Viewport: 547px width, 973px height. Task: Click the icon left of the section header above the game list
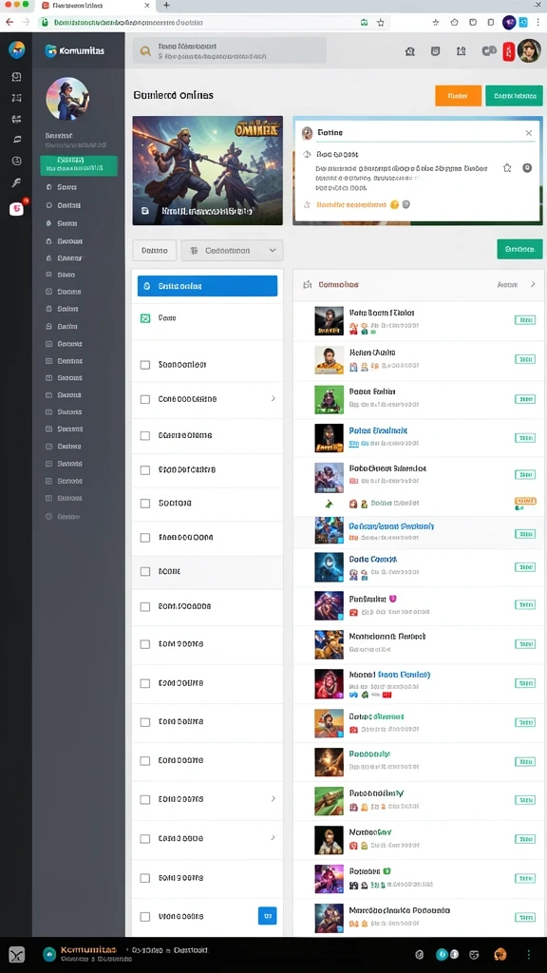click(x=307, y=285)
